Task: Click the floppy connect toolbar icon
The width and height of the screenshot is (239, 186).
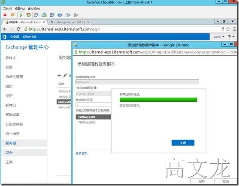Action: click(x=60, y=15)
